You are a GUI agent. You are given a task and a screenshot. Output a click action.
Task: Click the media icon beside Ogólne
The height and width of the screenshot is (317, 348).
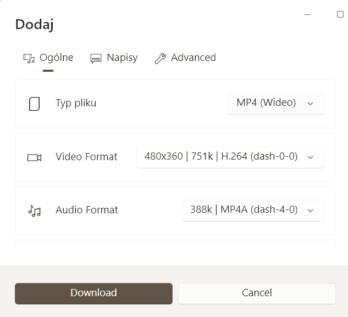click(29, 59)
